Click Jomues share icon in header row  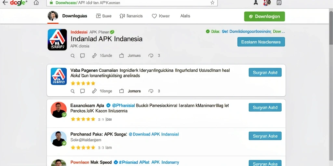point(122,56)
